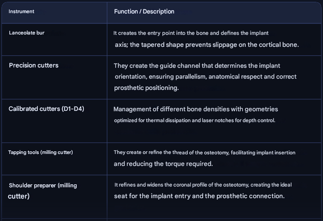Click the text 'and reducing the torque required.'

pyautogui.click(x=163, y=164)
